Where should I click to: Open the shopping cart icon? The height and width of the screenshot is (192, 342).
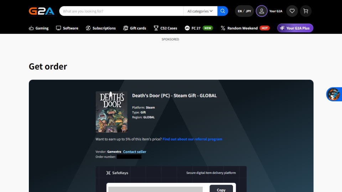(x=306, y=11)
